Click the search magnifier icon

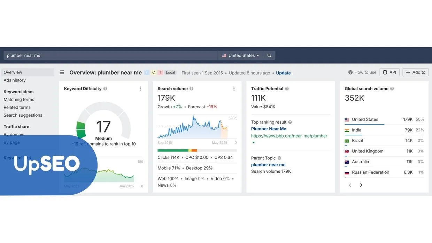269,55
